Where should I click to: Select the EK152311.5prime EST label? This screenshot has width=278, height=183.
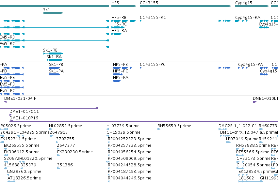coord(18,139)
